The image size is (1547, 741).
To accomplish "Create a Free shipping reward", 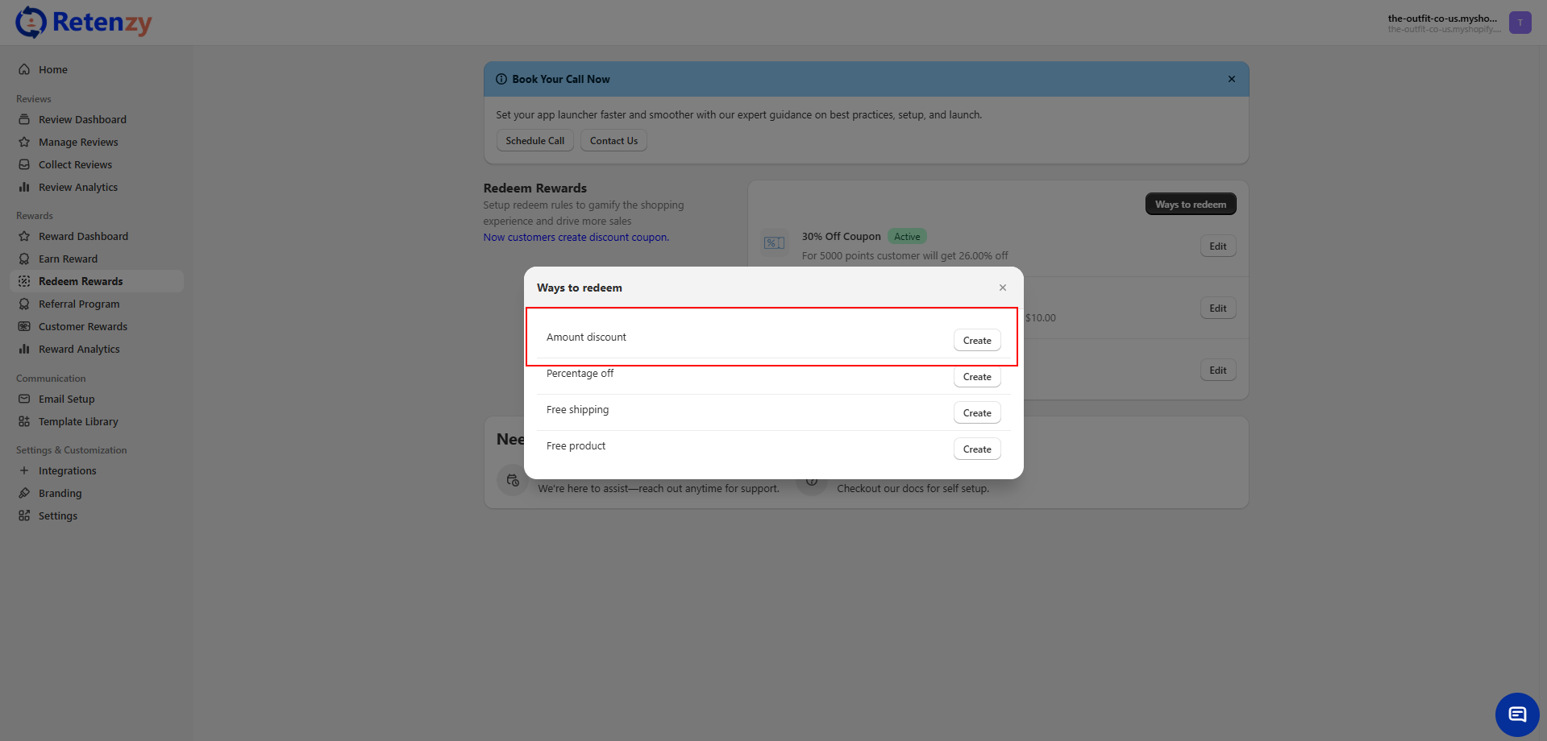I will click(x=976, y=412).
